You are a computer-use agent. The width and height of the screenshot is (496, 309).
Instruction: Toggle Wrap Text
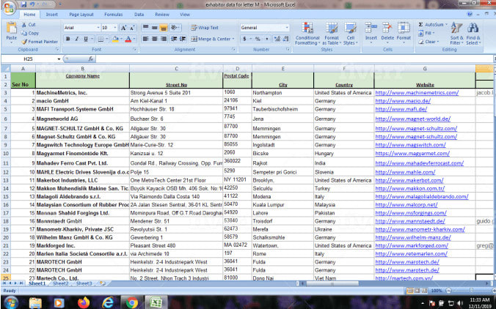[205, 28]
